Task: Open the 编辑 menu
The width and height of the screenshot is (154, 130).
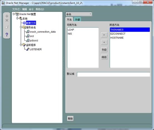Action: coord(24,9)
